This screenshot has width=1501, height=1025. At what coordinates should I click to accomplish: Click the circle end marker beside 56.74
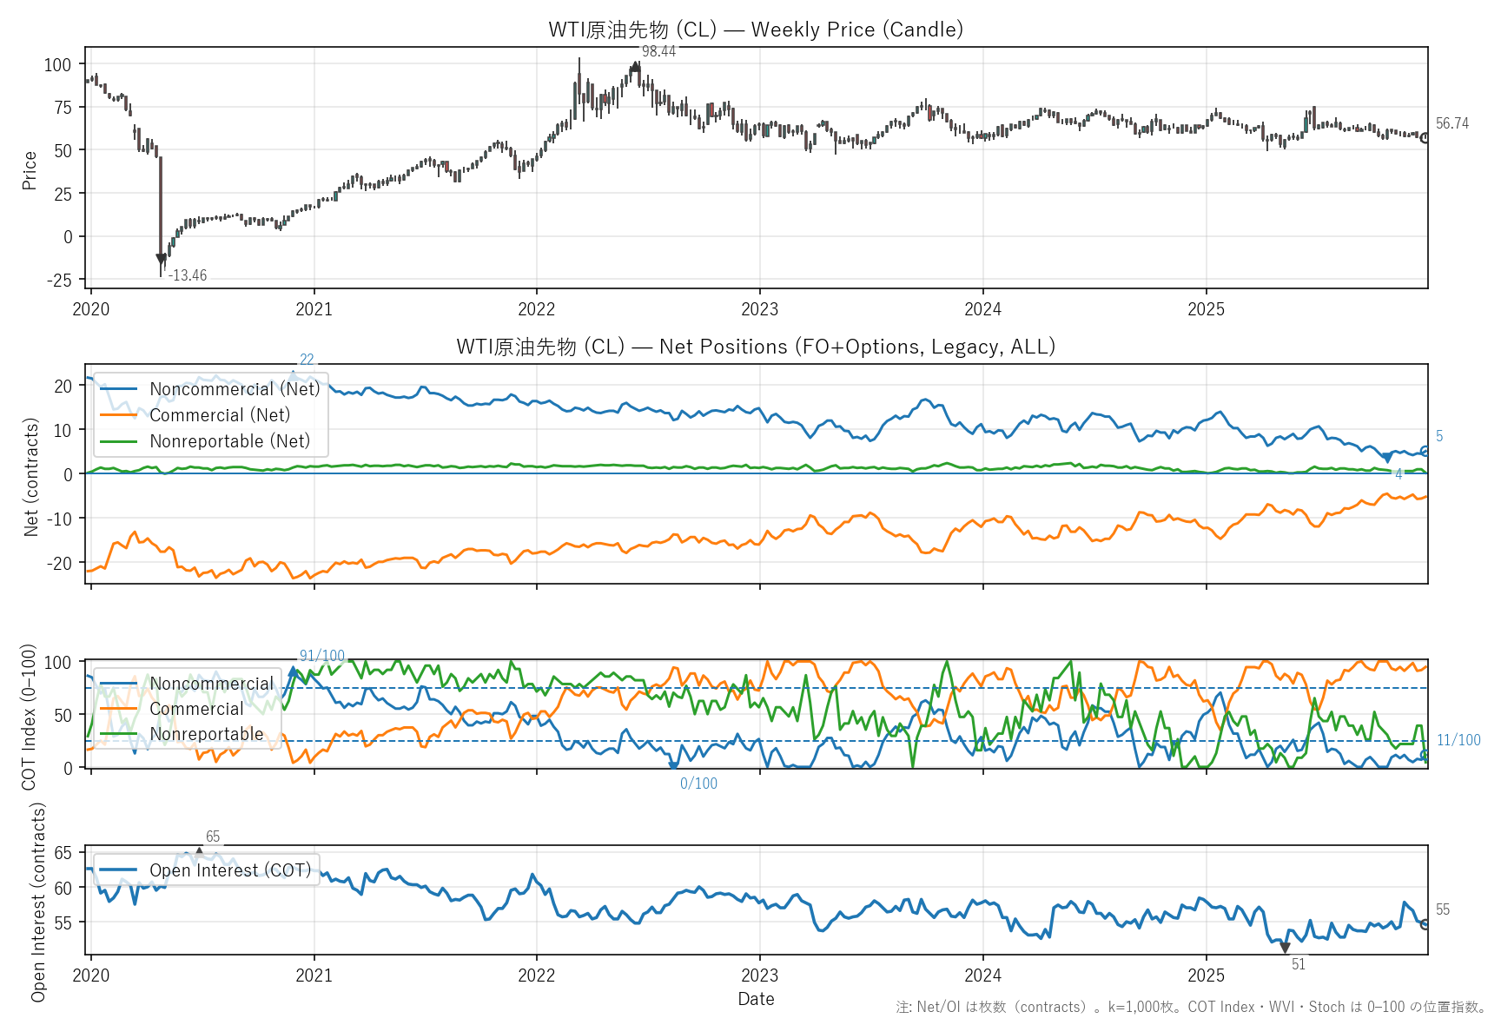point(1425,138)
